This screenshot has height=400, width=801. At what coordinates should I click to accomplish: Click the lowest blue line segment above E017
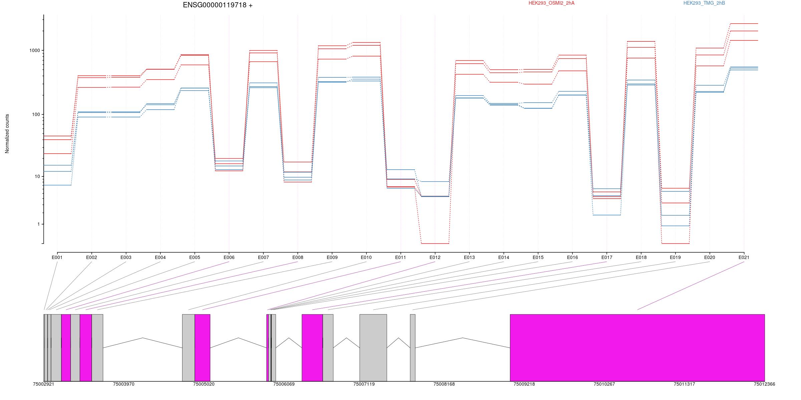[x=607, y=215]
